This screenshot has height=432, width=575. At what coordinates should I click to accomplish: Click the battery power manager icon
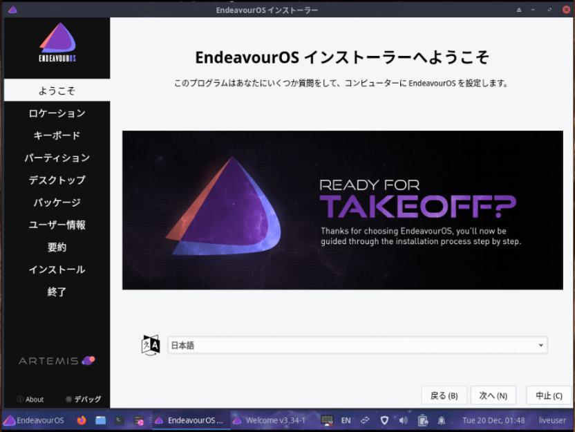click(x=422, y=420)
